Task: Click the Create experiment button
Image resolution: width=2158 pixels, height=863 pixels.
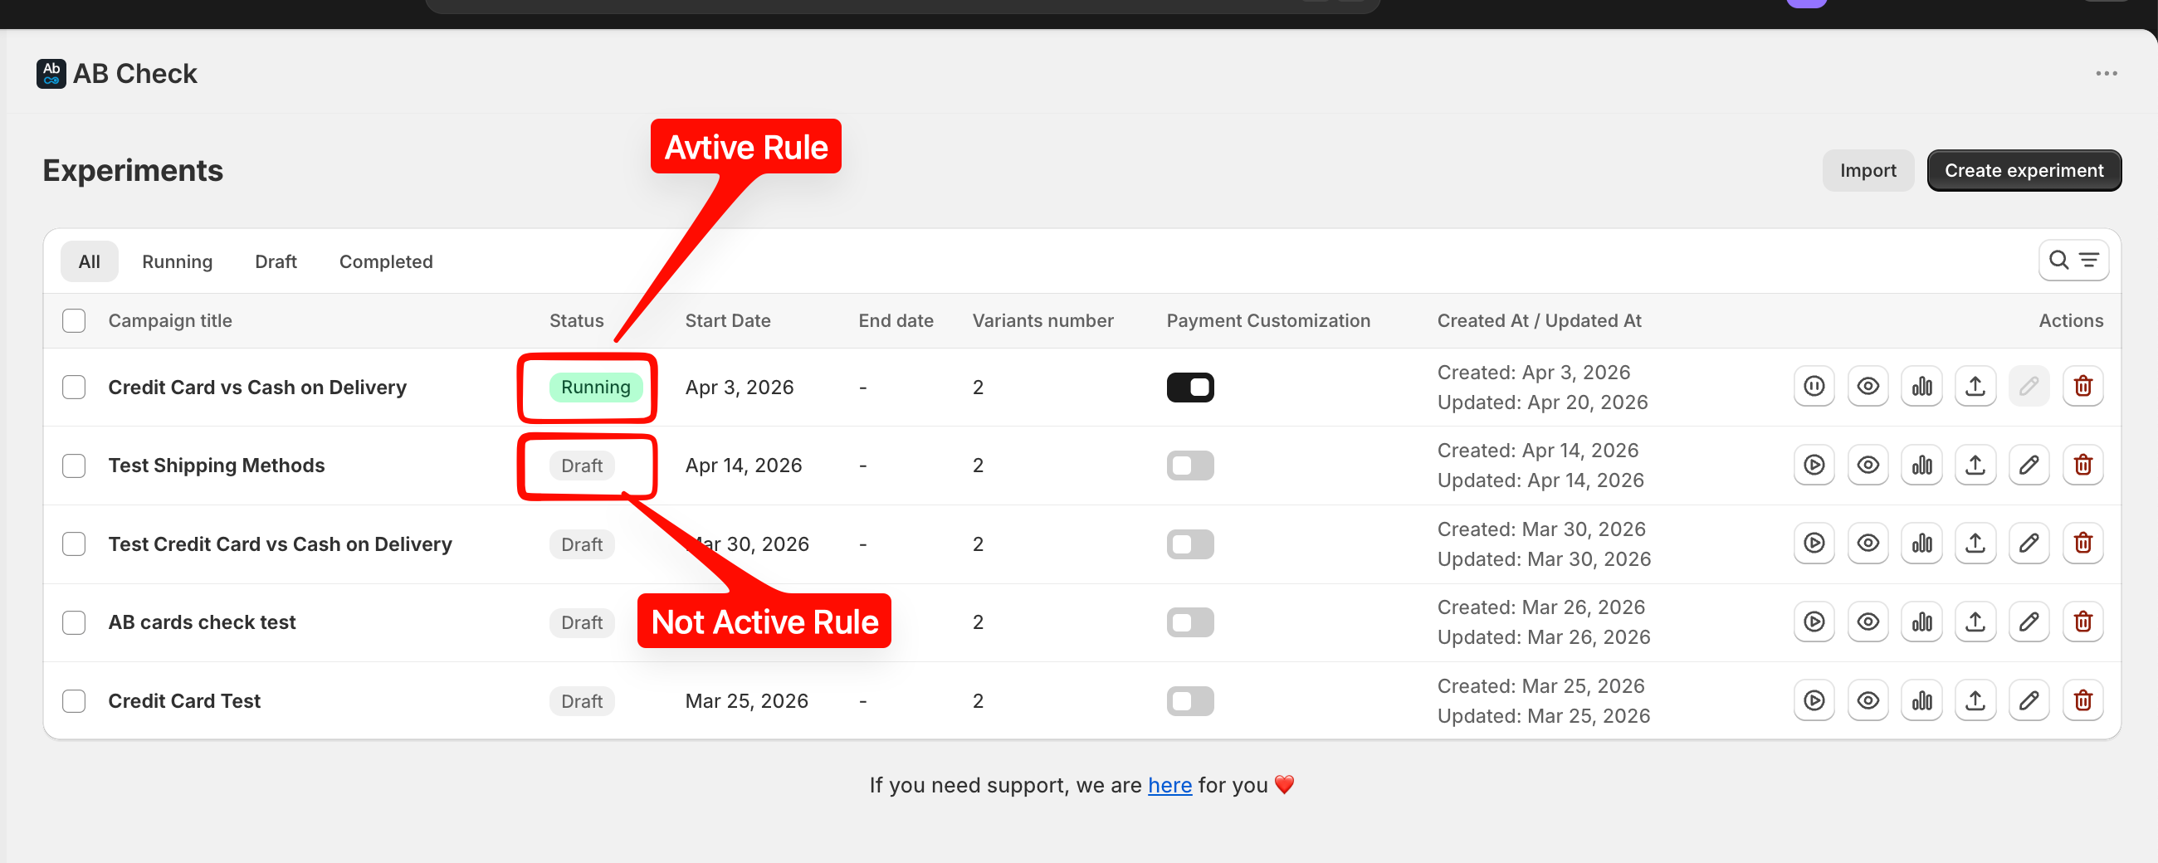Action: (x=2024, y=171)
